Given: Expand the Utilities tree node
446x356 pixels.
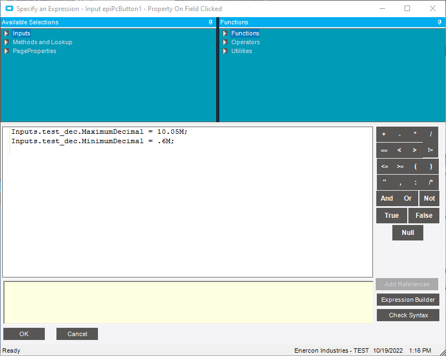Looking at the screenshot, I should tap(225, 51).
